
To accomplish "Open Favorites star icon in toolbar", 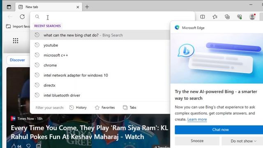I will point(215,17).
